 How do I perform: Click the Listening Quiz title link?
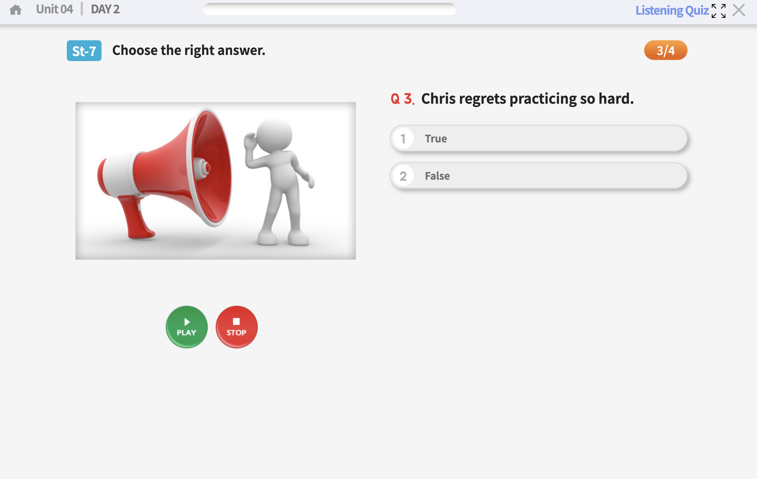[672, 11]
